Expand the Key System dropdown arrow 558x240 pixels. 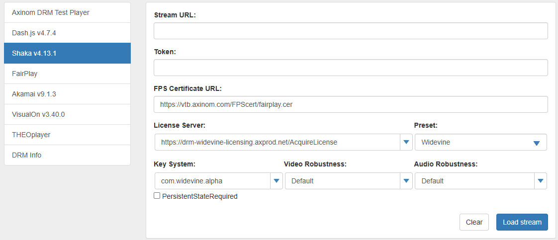coord(276,181)
